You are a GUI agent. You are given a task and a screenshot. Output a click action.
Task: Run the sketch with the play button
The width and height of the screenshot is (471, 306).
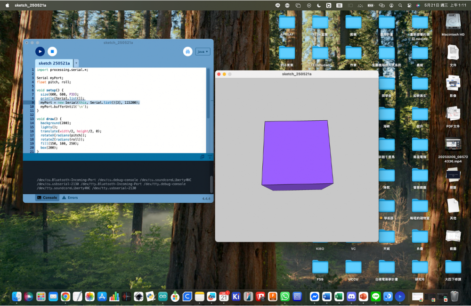(x=40, y=51)
